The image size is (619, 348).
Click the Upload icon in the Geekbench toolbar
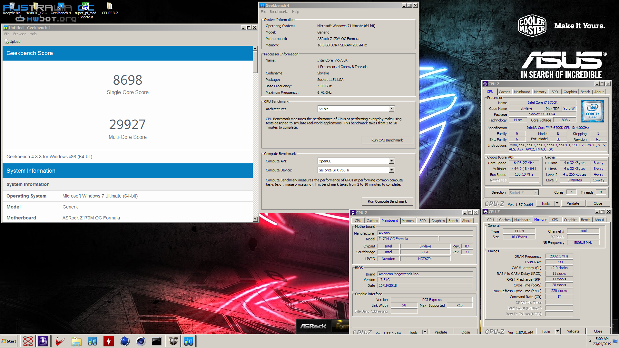click(7, 42)
